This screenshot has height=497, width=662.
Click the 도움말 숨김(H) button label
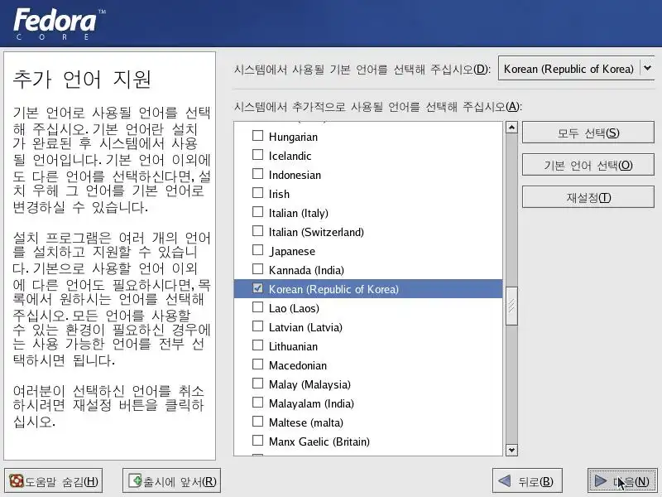point(61,481)
